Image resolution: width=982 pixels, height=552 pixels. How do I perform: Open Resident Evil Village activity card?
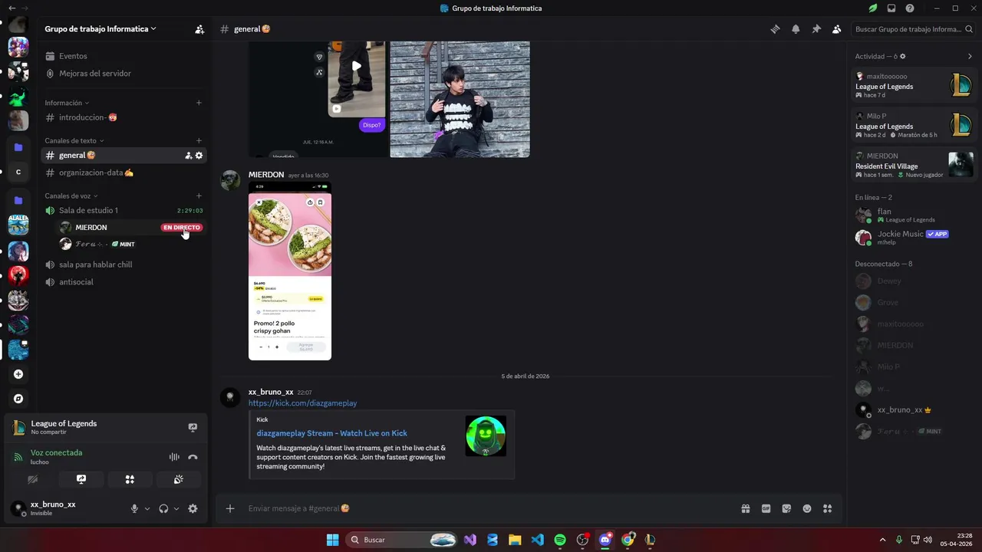[913, 165]
